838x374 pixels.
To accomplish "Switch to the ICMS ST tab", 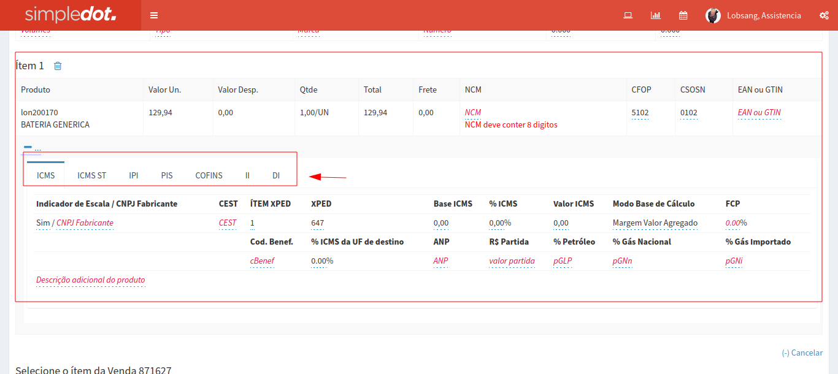I will tap(91, 175).
